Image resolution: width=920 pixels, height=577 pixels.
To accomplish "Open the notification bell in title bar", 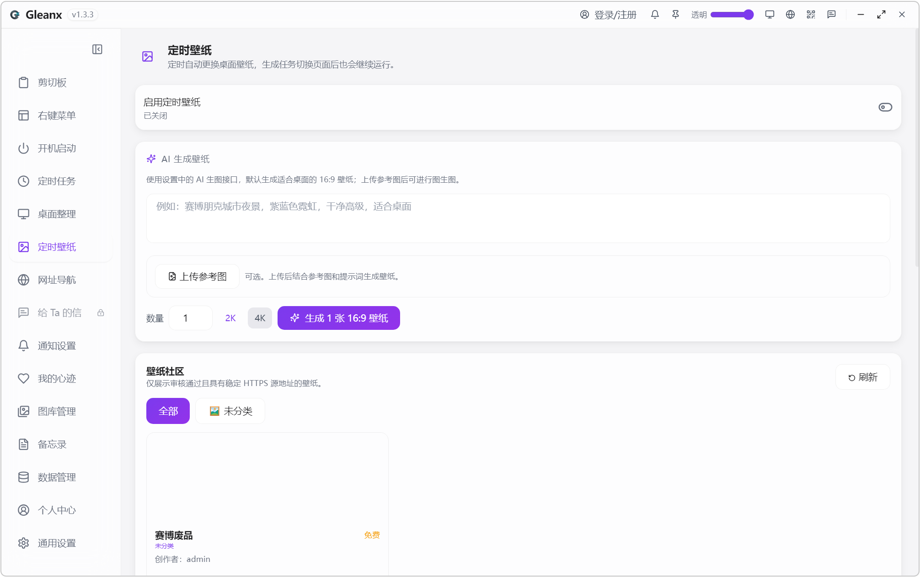I will point(655,15).
